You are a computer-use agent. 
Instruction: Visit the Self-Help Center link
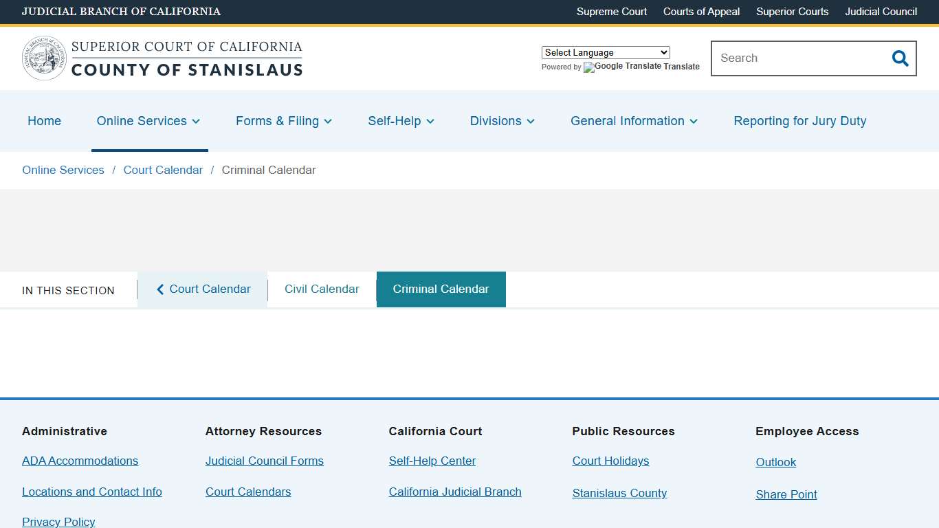[432, 461]
